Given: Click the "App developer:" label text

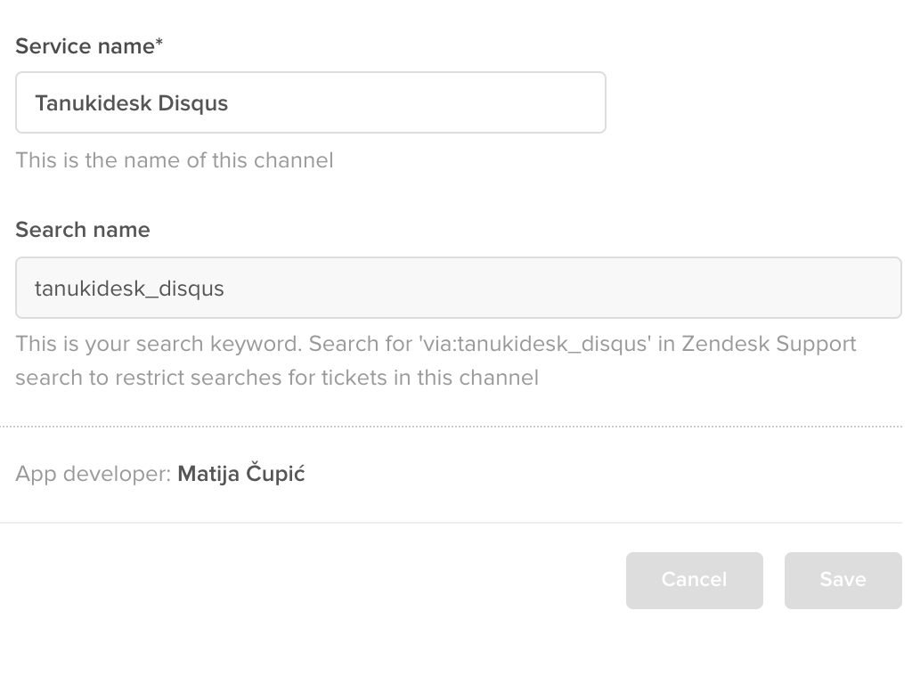Looking at the screenshot, I should tap(93, 474).
